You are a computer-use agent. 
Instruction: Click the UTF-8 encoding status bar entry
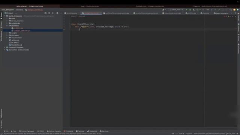pyautogui.click(x=181, y=134)
